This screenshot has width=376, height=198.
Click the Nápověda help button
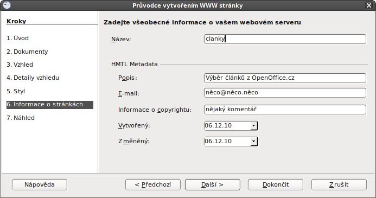pyautogui.click(x=40, y=184)
